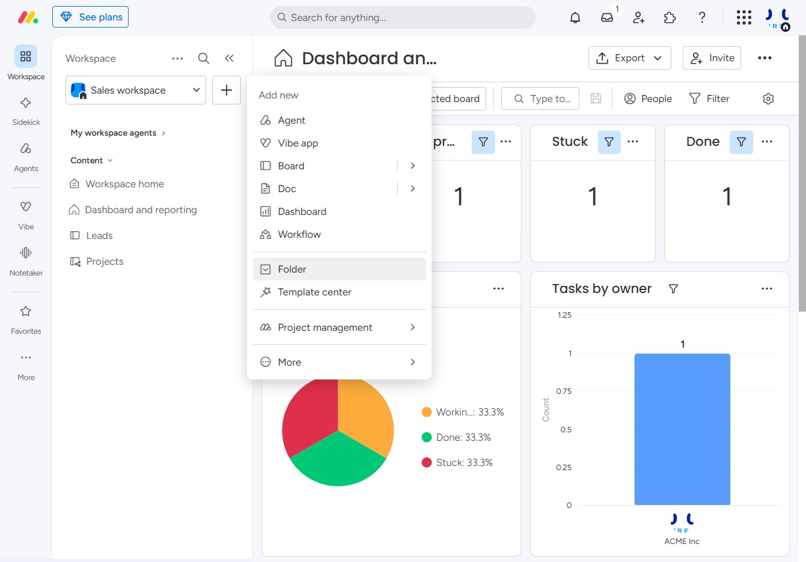Screen dimensions: 806x562
Task: Choose Board from Add new menu
Action: tap(325, 166)
